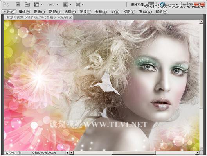207x156 pixels.
Task: Open the Arrange Documents dropdown
Action: point(67,5)
